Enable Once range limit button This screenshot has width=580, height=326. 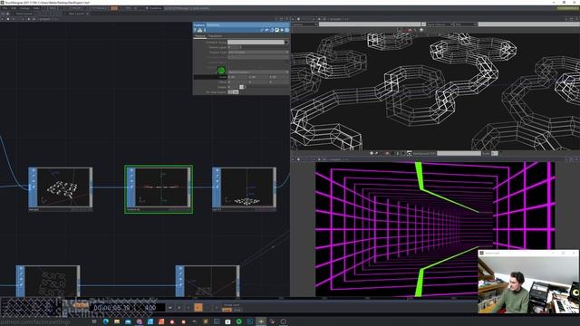(x=237, y=310)
